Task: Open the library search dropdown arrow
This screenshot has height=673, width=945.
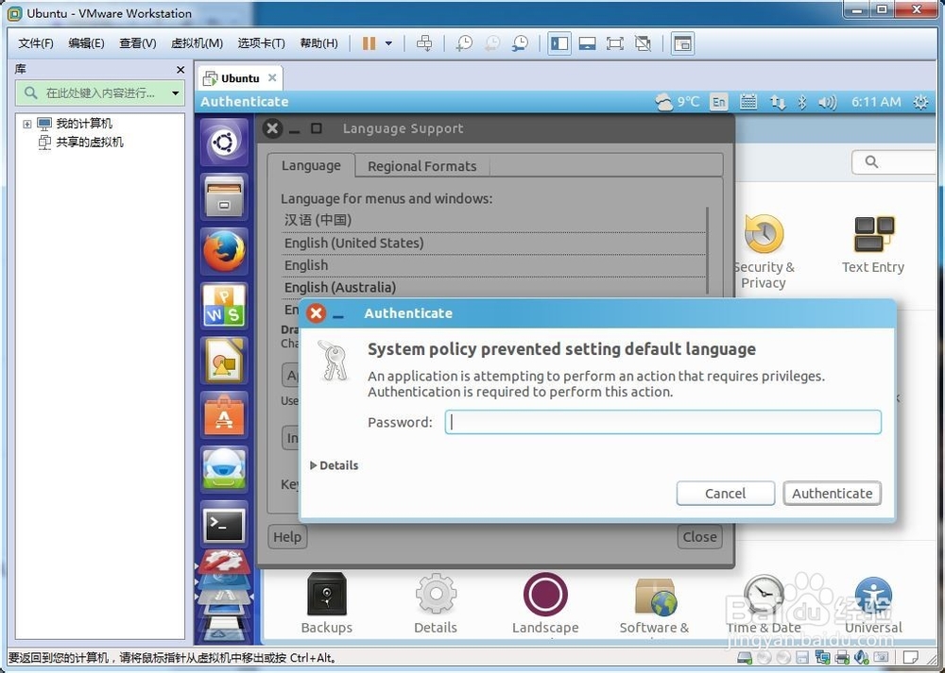Action: coord(176,93)
